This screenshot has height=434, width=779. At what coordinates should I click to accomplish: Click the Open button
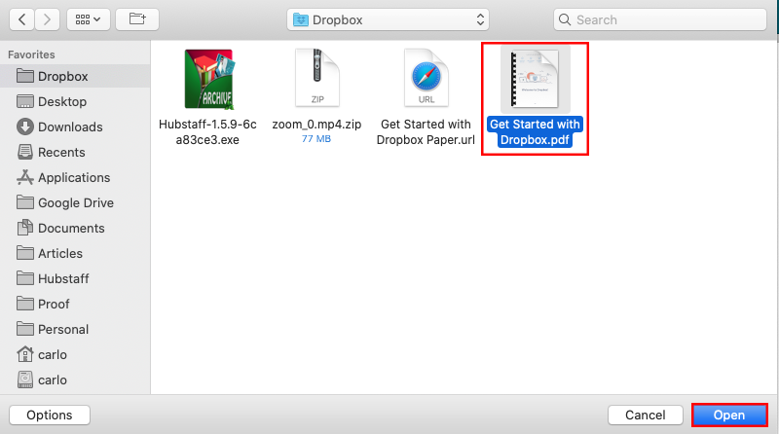click(729, 416)
